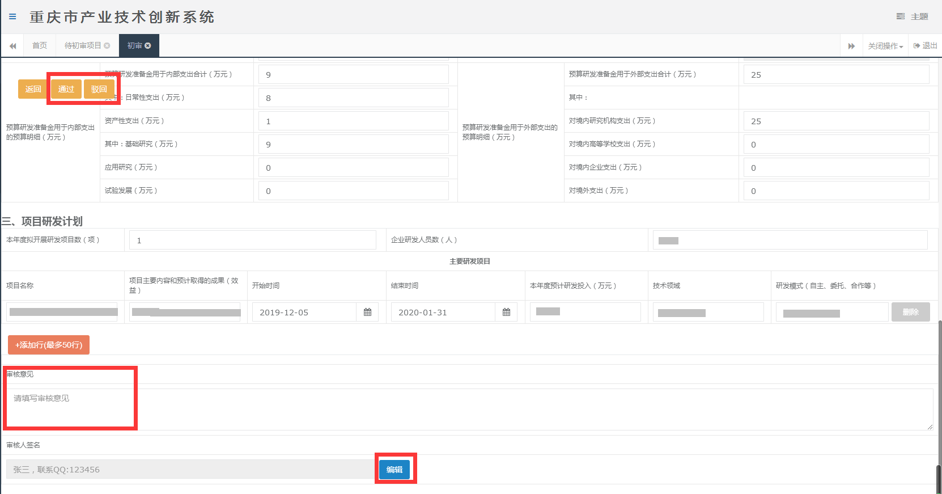Open calendar picker for 开始时间
Image resolution: width=942 pixels, height=494 pixels.
click(367, 313)
